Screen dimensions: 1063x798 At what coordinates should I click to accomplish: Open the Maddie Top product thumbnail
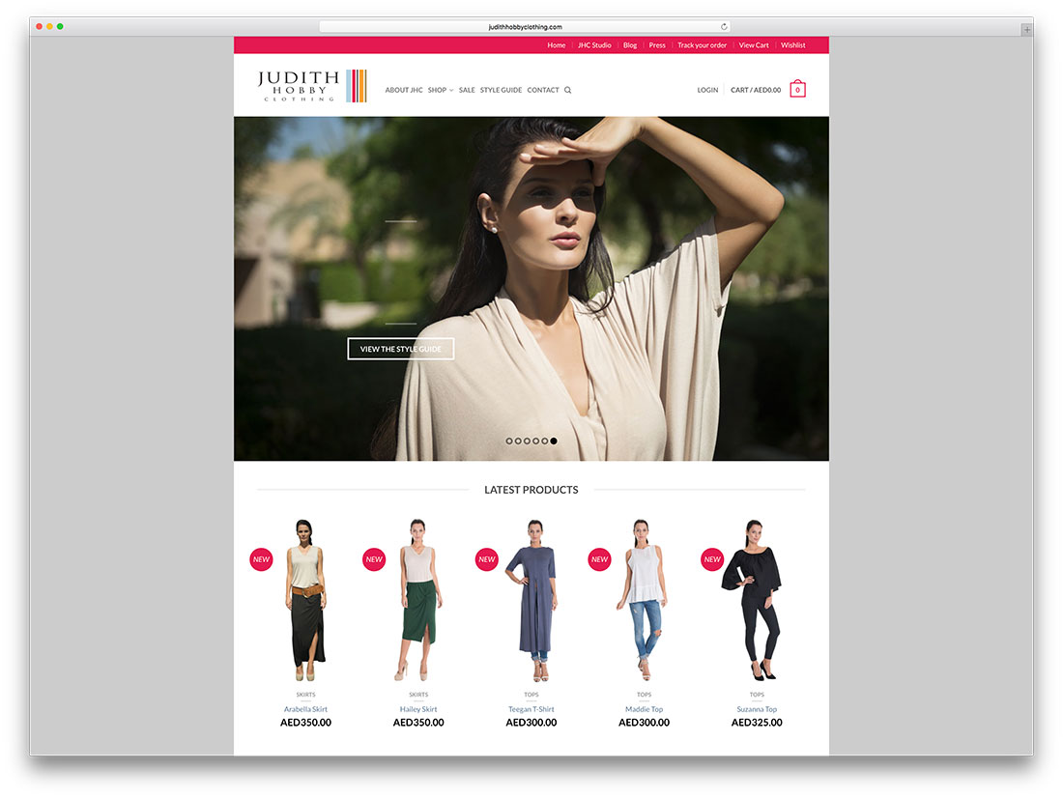pyautogui.click(x=644, y=600)
